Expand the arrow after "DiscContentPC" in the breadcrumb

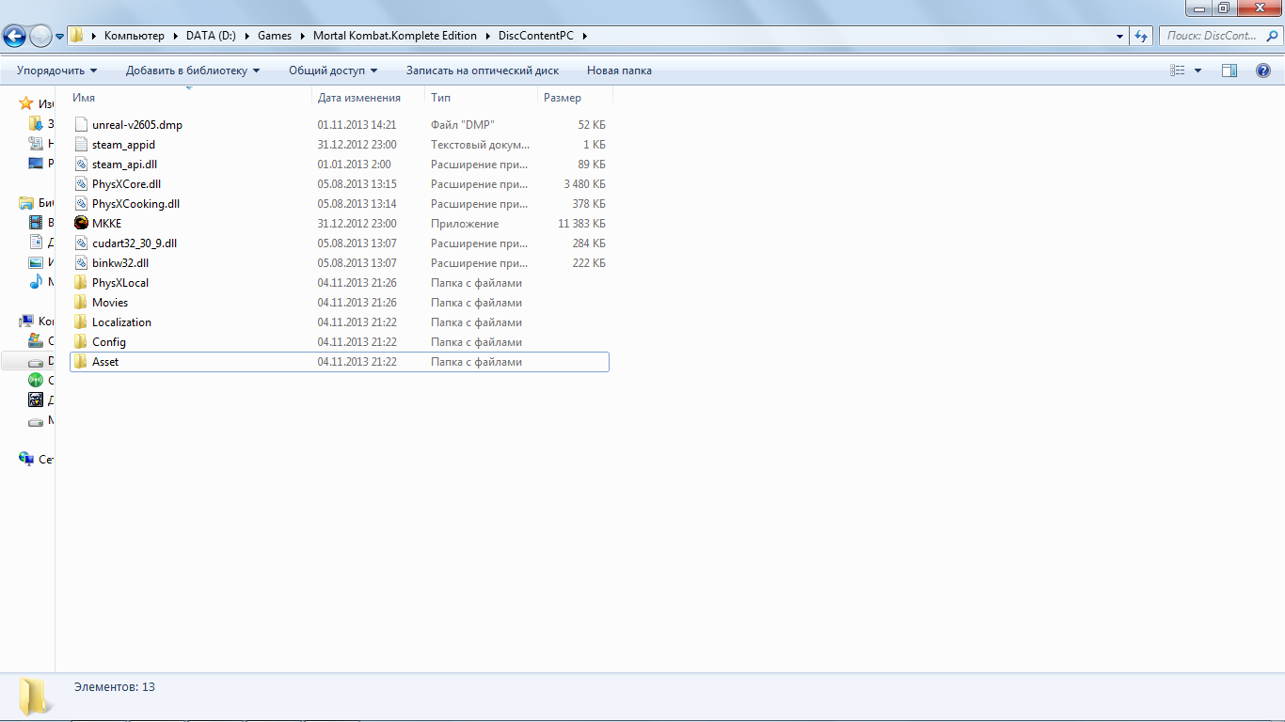tap(584, 36)
